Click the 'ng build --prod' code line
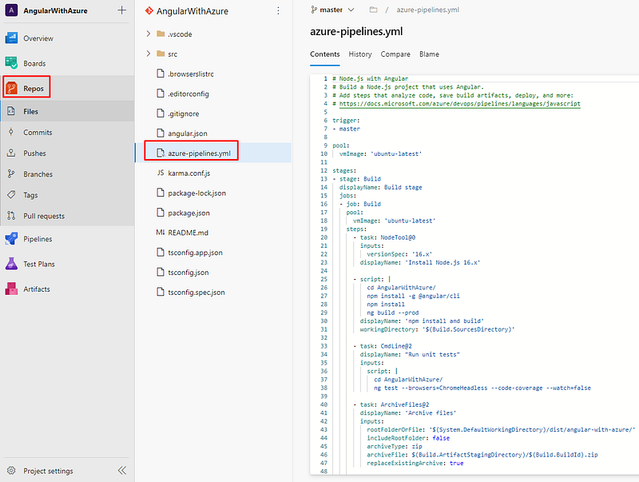The height and width of the screenshot is (482, 639). point(393,313)
